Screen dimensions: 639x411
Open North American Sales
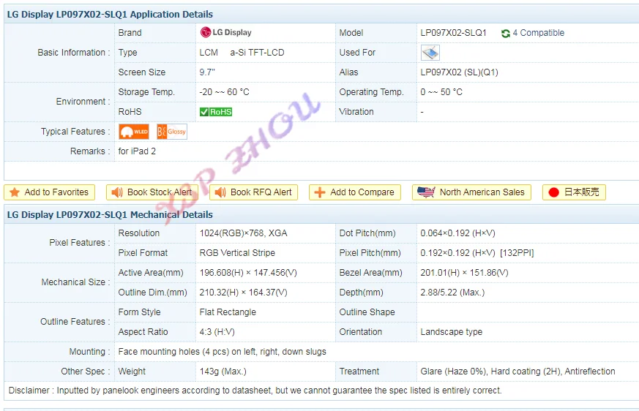click(471, 192)
